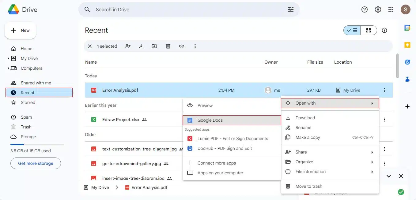Click the search magnifier icon
Screen dimensions: 416x200
(87, 9)
